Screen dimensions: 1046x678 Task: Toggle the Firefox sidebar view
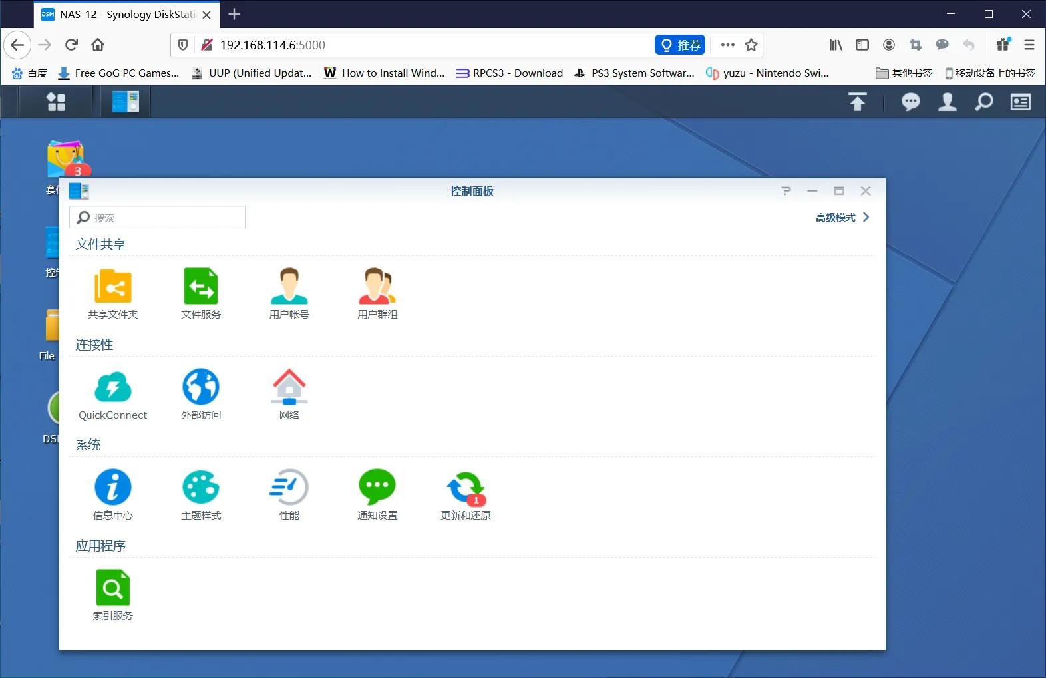(862, 45)
